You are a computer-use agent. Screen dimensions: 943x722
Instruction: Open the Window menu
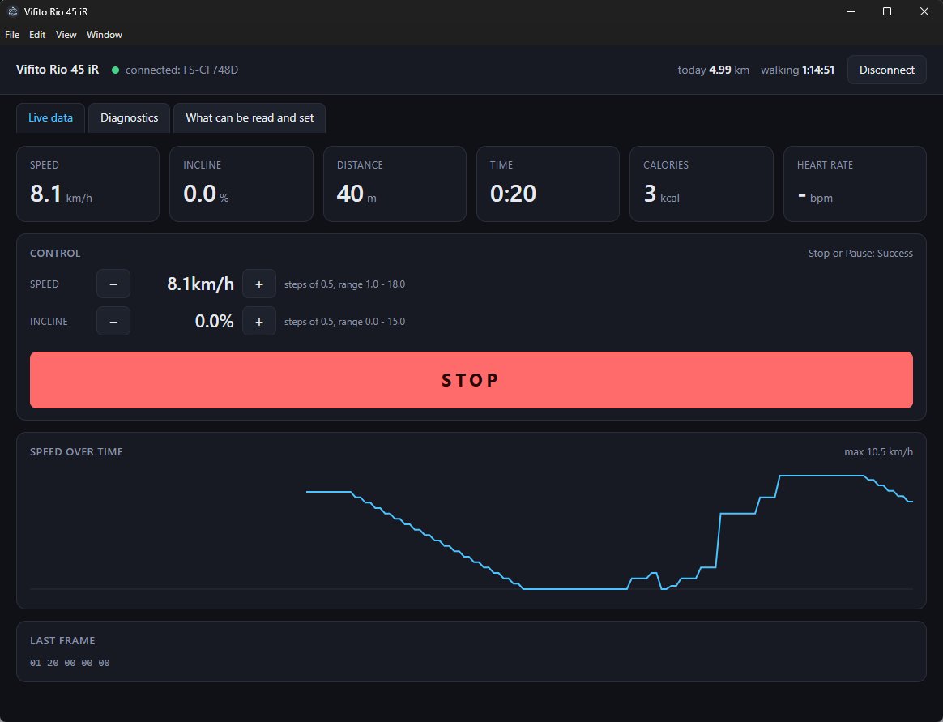[104, 35]
